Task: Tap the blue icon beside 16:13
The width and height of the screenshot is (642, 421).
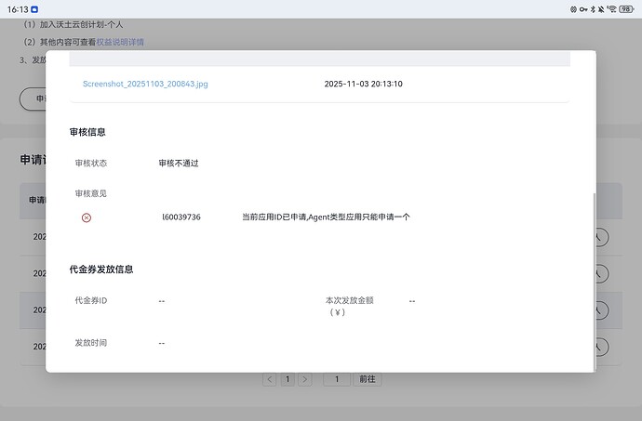Action: point(34,9)
